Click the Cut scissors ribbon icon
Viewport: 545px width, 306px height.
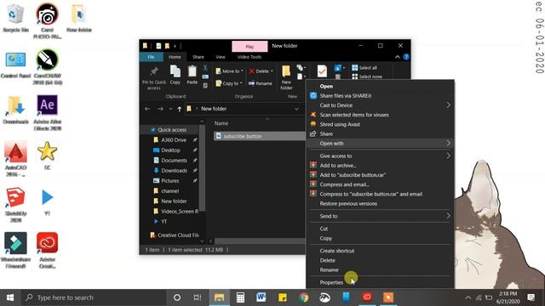click(x=205, y=68)
